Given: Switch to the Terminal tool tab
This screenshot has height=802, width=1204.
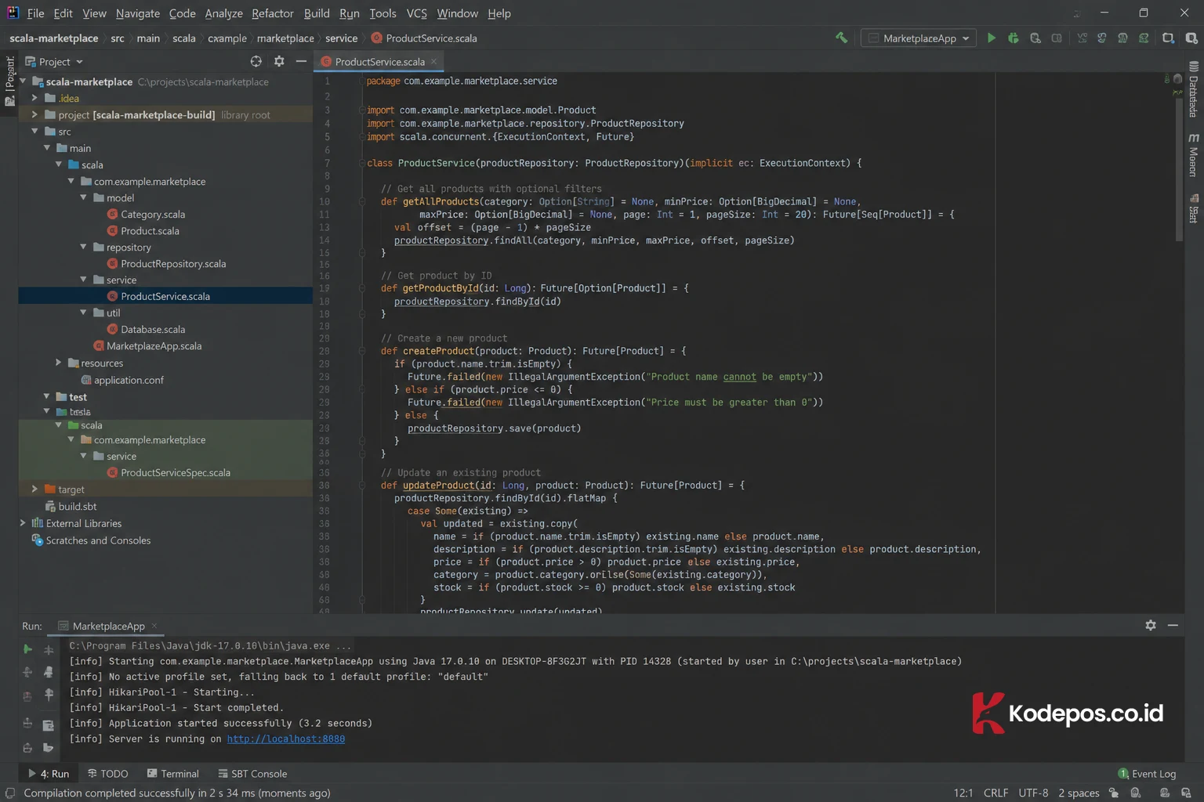Looking at the screenshot, I should 173,774.
